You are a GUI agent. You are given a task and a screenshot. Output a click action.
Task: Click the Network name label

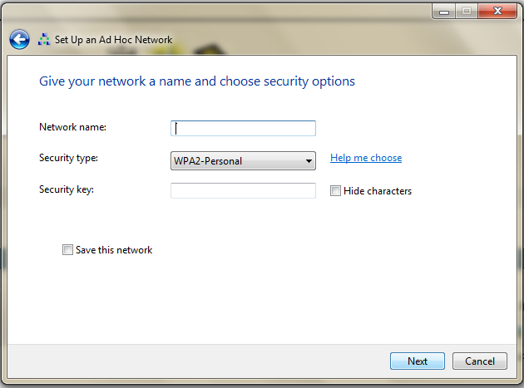click(x=72, y=127)
